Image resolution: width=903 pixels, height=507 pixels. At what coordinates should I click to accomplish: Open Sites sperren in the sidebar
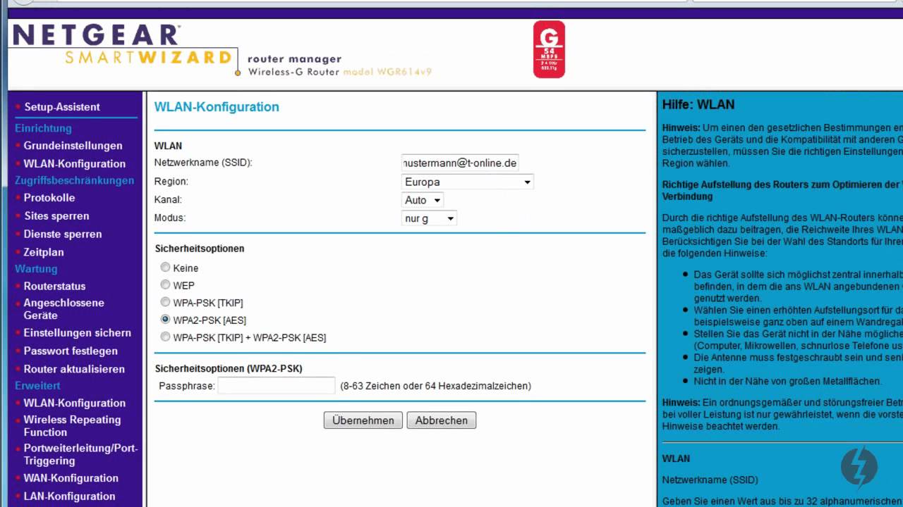pyautogui.click(x=56, y=216)
